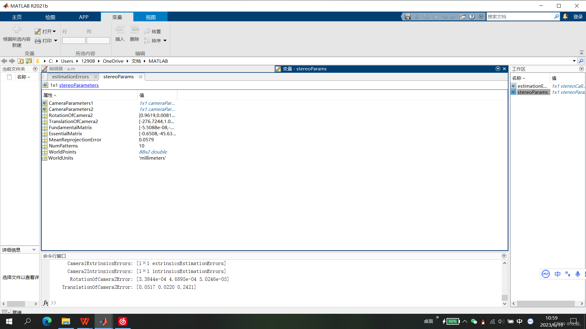Open the 88x2 double WorldPoints value
This screenshot has height=329, width=586.
[x=153, y=152]
